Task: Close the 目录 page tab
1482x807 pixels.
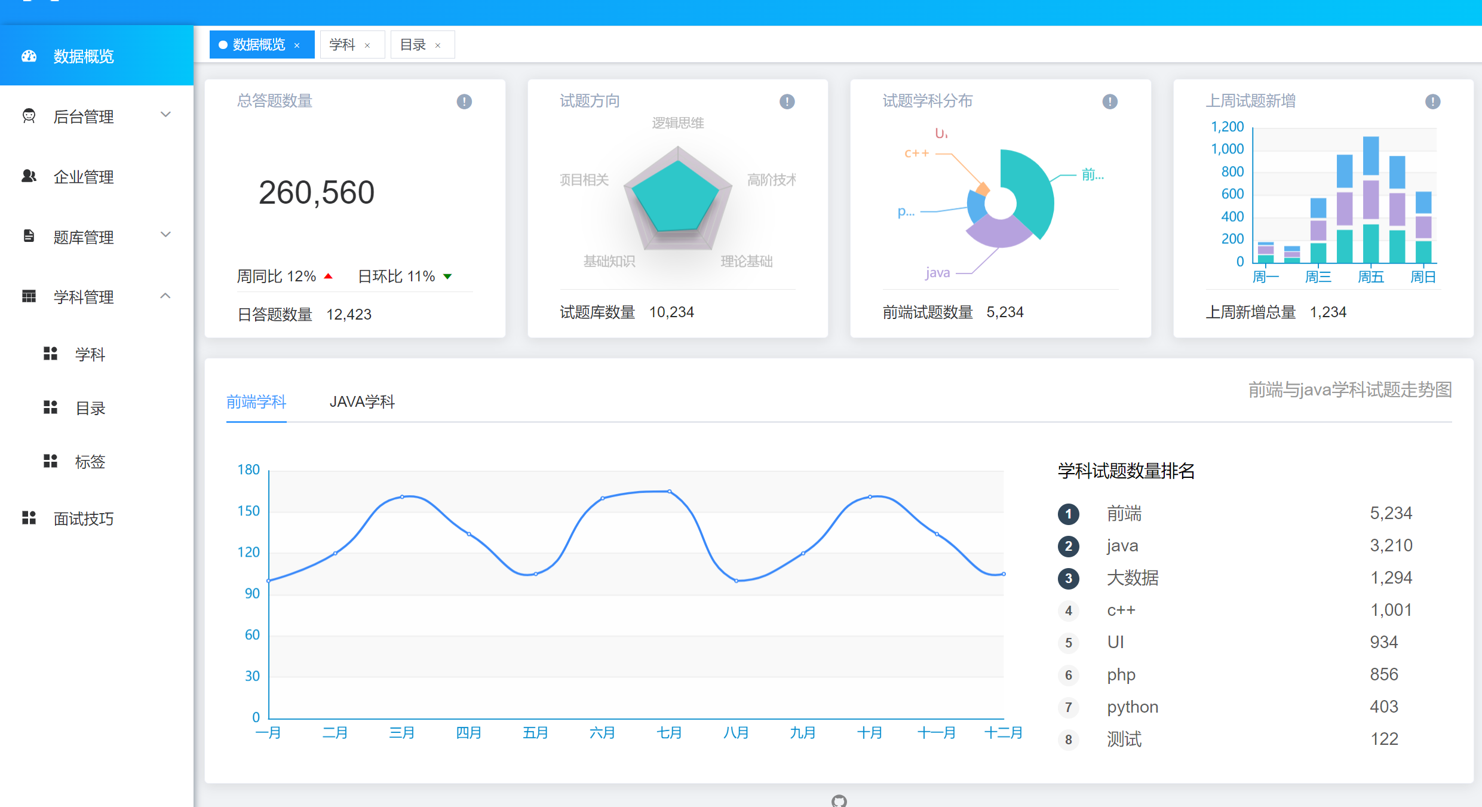Action: (438, 45)
